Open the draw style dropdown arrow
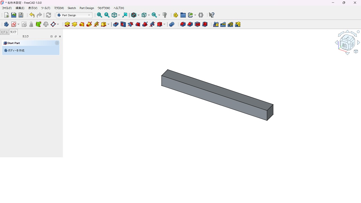Screen dimensions: 361x203 [138, 15]
